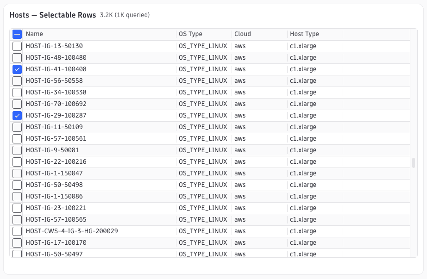Click the name cell HOST-IG-48-100480
The width and height of the screenshot is (427, 279).
[x=56, y=58]
